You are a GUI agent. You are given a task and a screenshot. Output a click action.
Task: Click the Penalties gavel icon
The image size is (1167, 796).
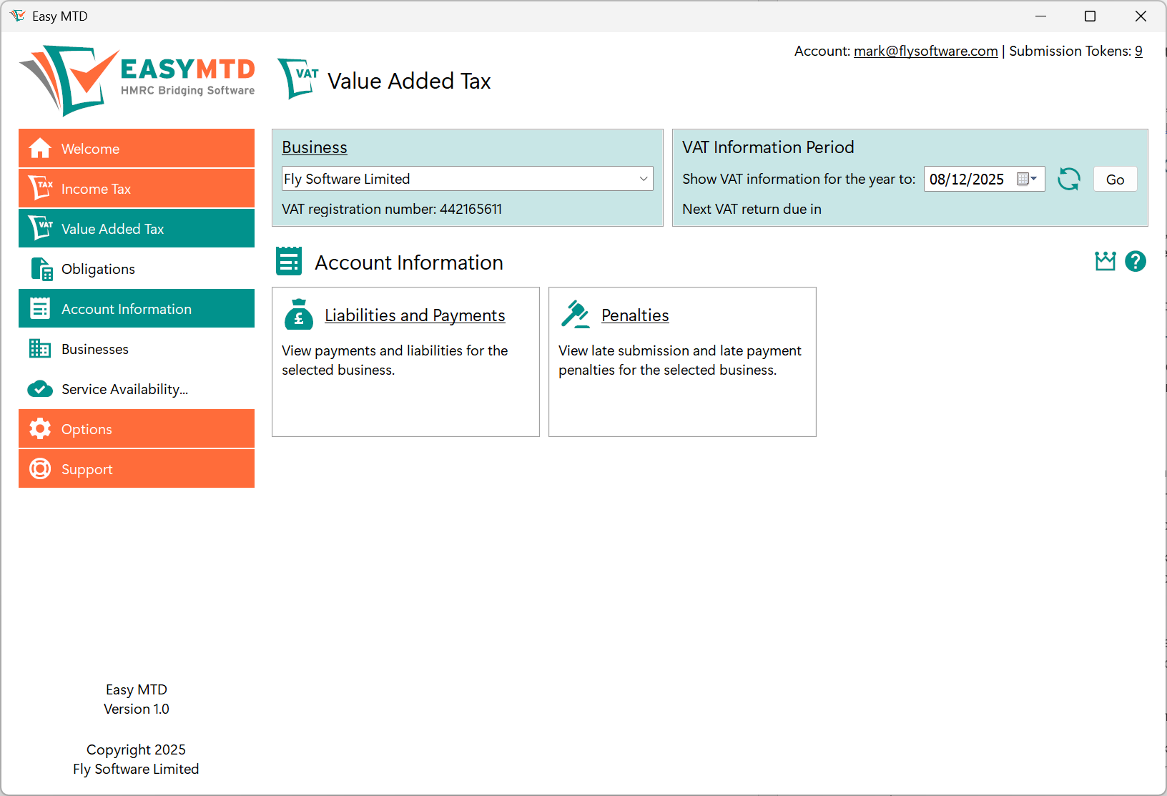[575, 315]
